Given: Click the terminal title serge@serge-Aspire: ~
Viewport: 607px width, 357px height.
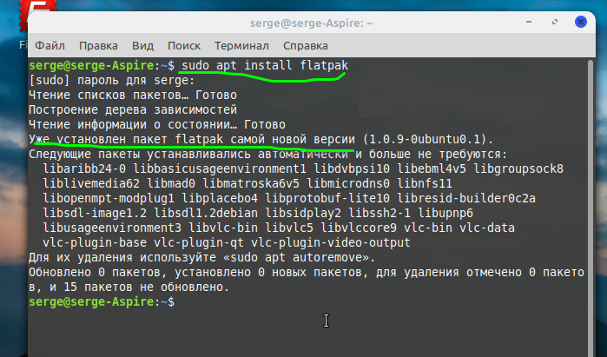Looking at the screenshot, I should point(311,23).
